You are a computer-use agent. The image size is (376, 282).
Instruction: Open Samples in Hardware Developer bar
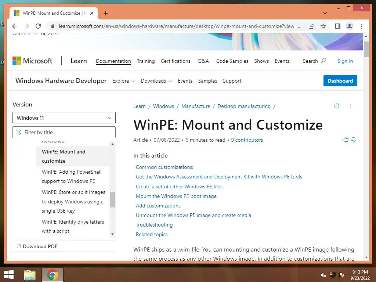(207, 81)
